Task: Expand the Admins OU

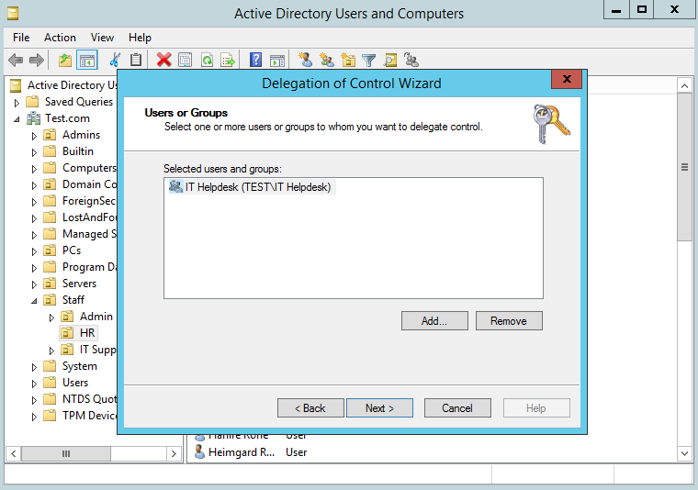Action: pyautogui.click(x=34, y=136)
